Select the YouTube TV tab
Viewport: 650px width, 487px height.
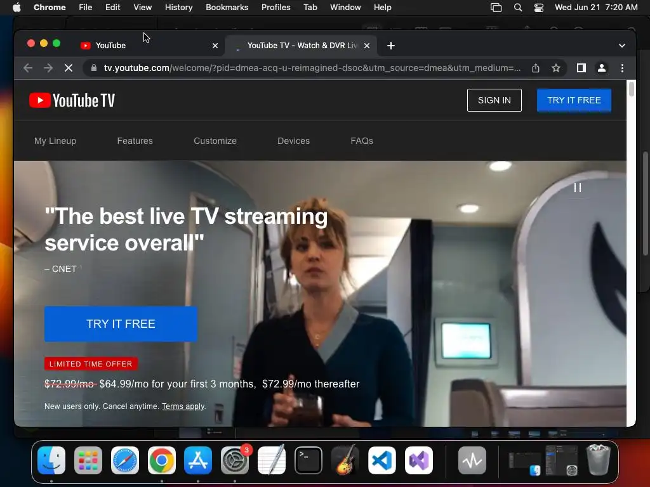tap(301, 46)
